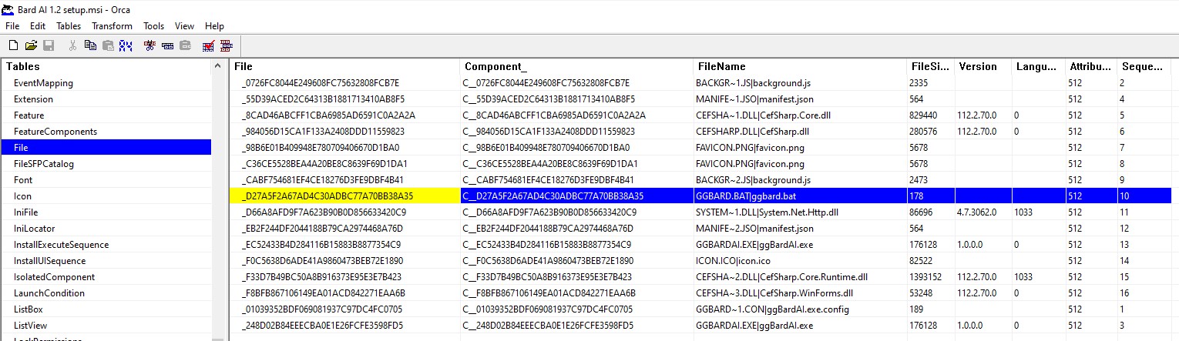Click the Open file folder icon
The height and width of the screenshot is (341, 1179).
point(31,45)
